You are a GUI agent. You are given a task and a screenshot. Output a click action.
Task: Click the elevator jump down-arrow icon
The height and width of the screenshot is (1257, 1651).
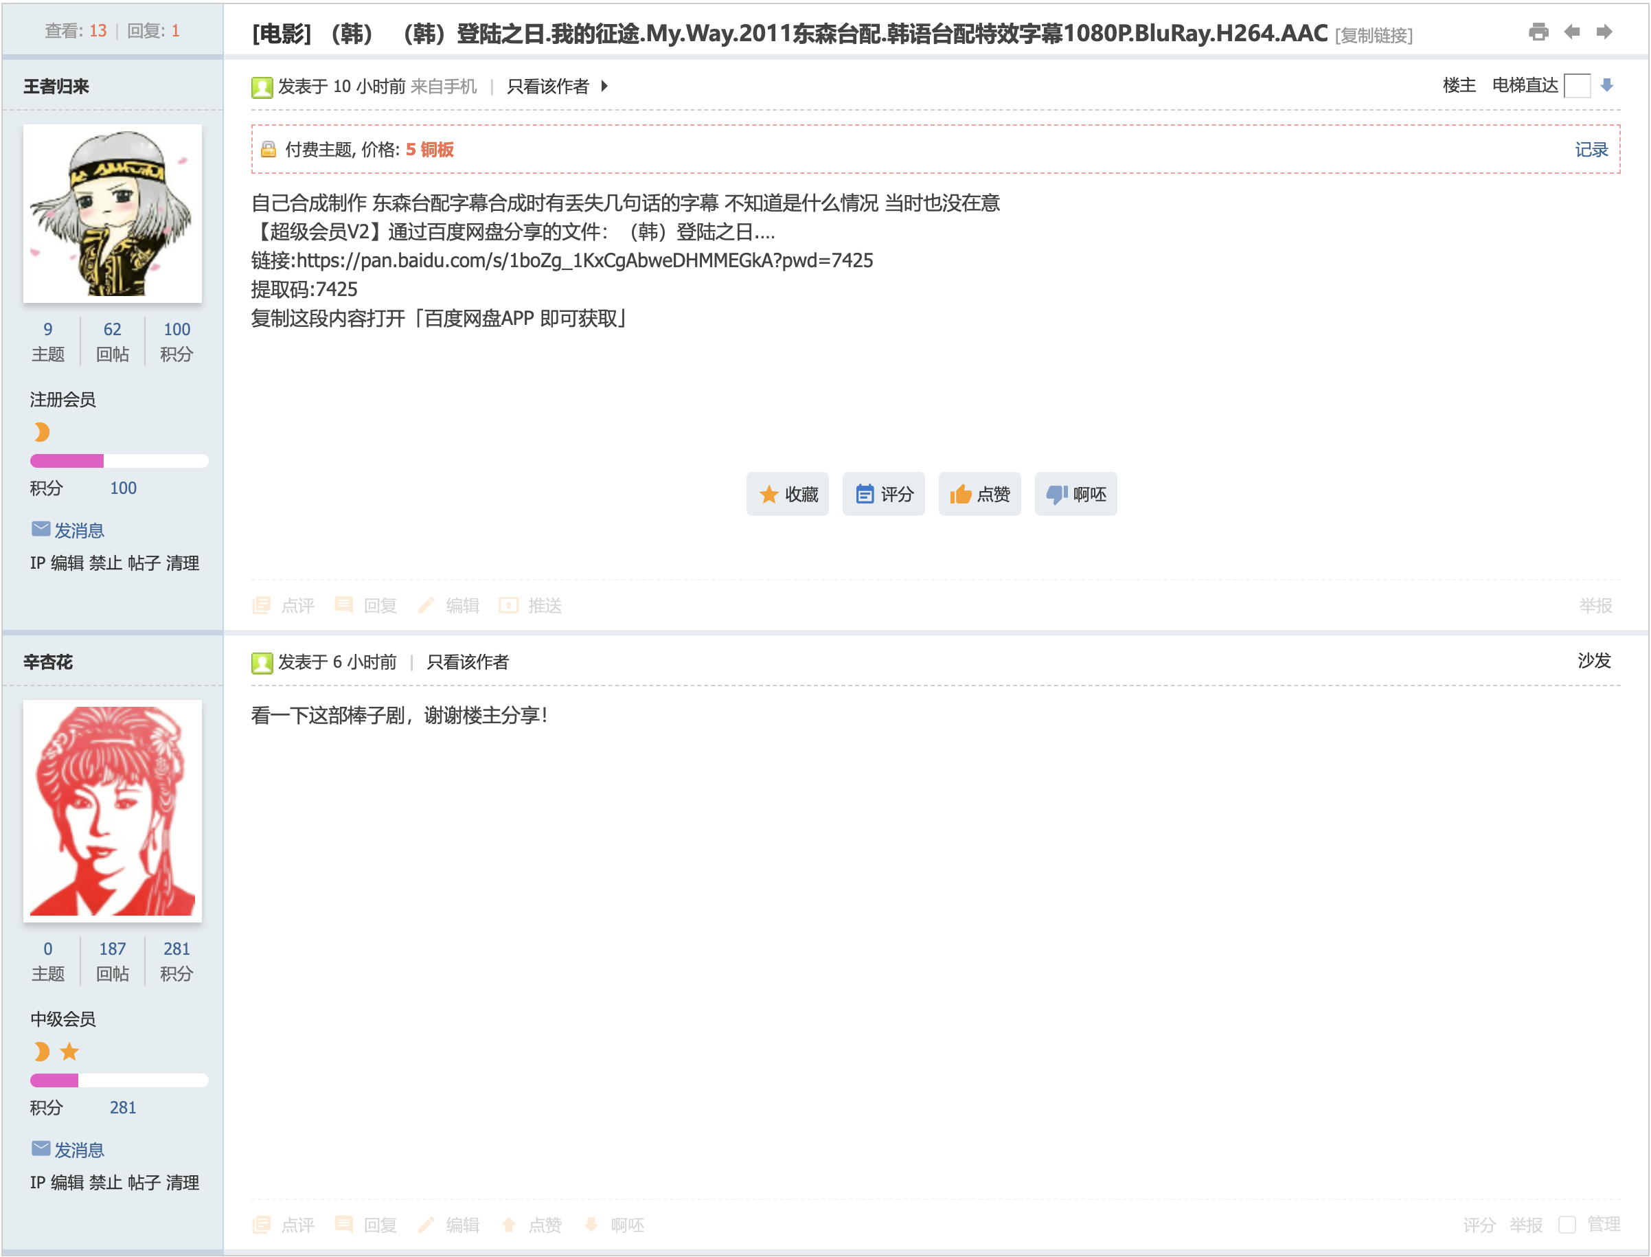click(1606, 85)
